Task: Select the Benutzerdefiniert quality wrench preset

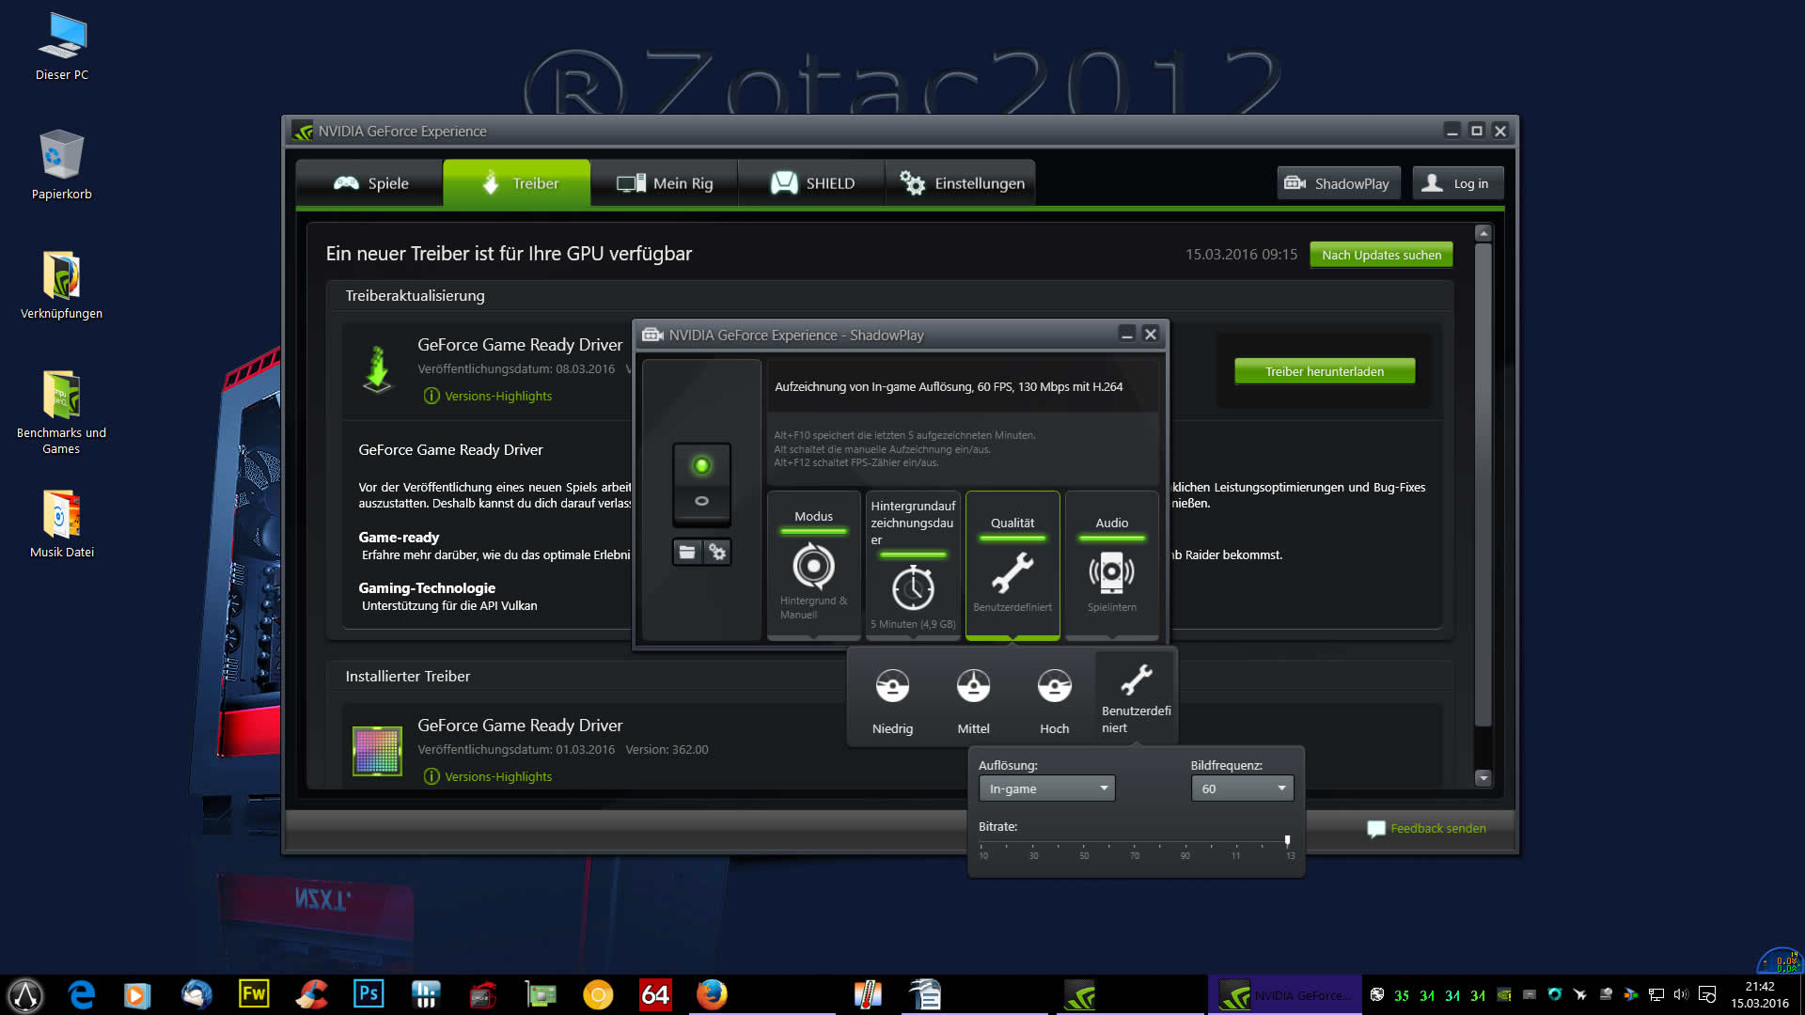Action: pyautogui.click(x=1136, y=698)
